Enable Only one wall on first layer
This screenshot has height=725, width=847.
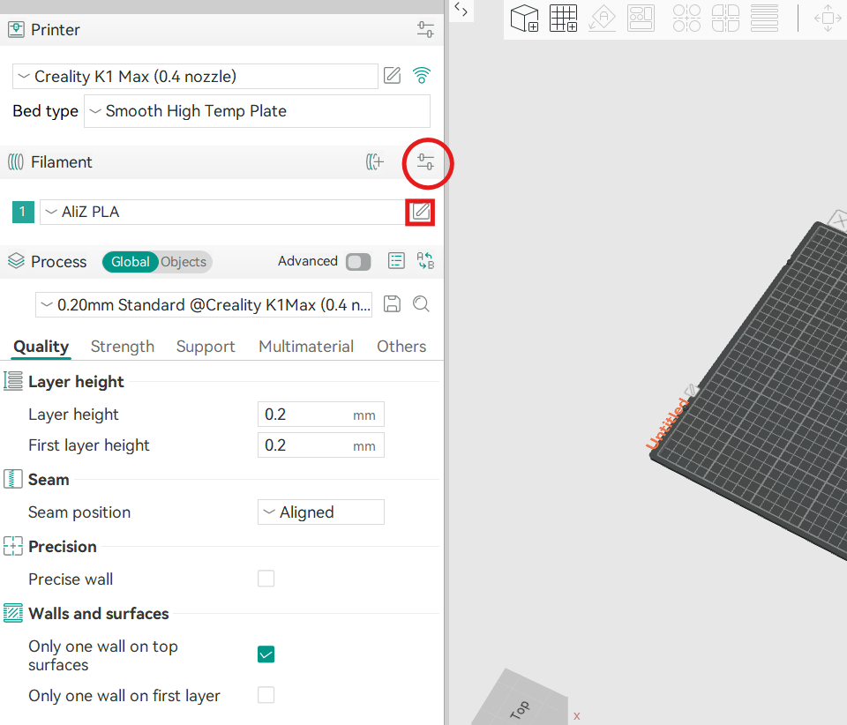(x=266, y=695)
